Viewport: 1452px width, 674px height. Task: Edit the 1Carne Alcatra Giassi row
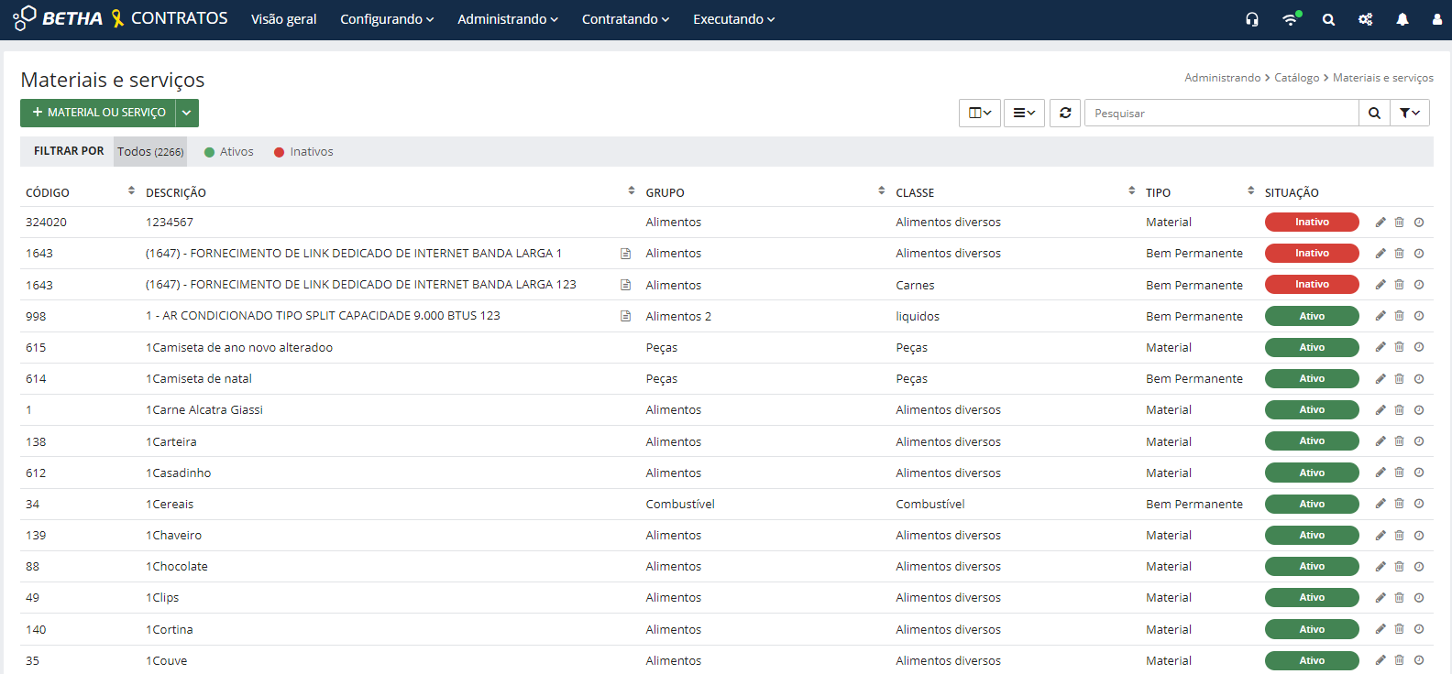(1380, 410)
